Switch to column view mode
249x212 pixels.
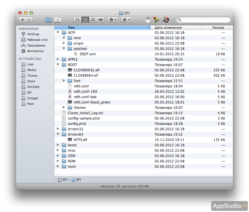click(93, 20)
